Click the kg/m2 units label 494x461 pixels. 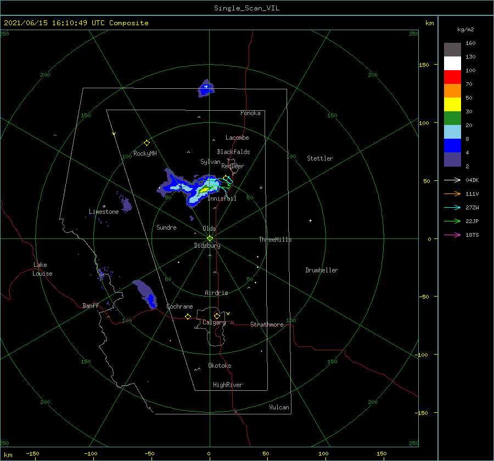click(x=465, y=30)
